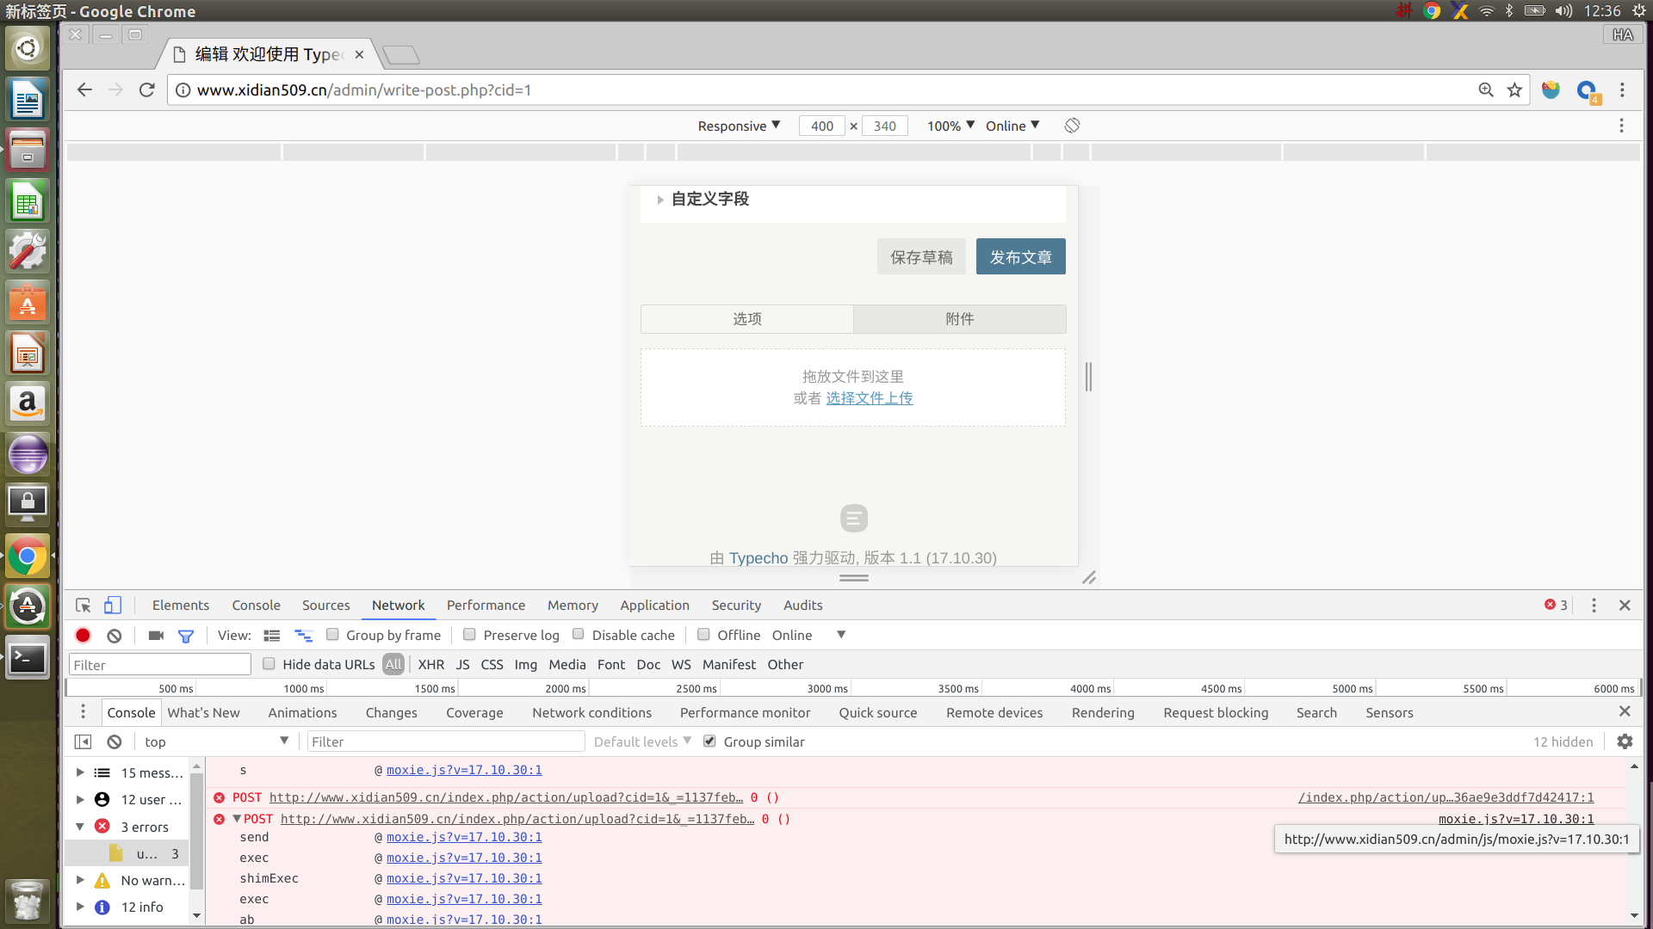Enable Preserve log checkbox
1653x929 pixels.
click(469, 635)
